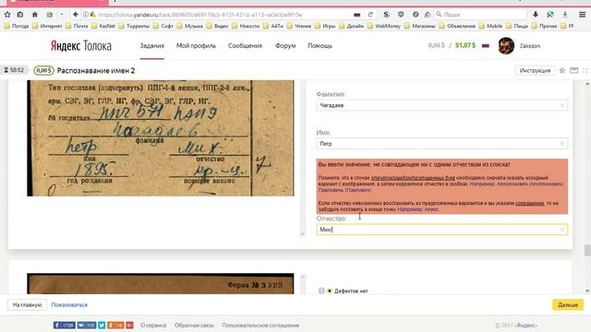Click the shield extension icon in toolbar
This screenshot has height=332, width=591.
coord(401,15)
